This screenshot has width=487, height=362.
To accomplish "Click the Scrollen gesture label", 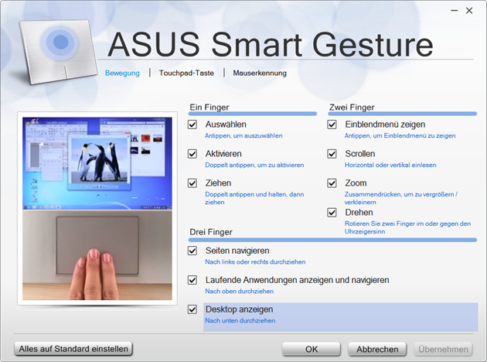I will pos(360,154).
